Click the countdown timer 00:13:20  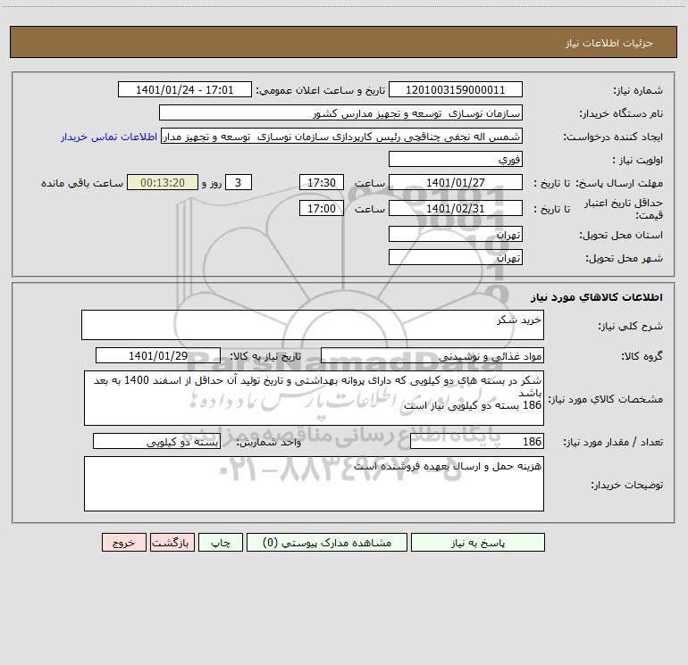(x=163, y=182)
